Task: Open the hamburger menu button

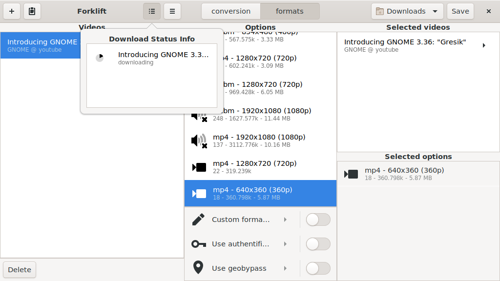Action: tap(172, 11)
